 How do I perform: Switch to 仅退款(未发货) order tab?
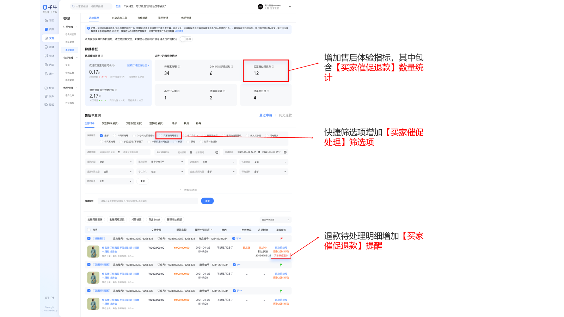(110, 123)
